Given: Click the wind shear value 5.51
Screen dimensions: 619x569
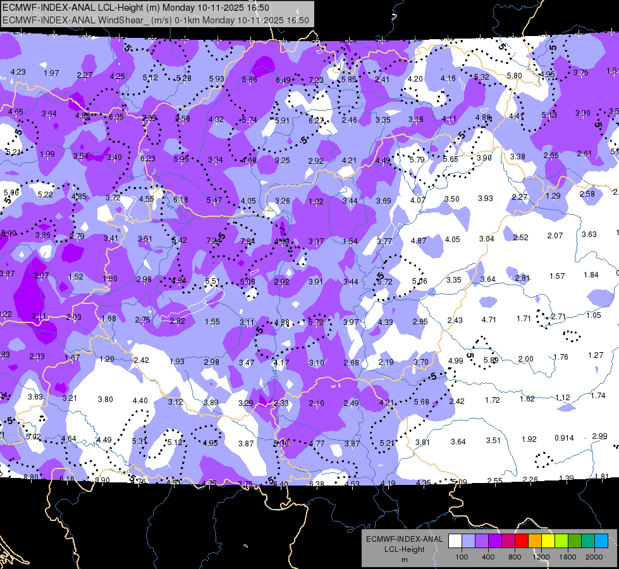Looking at the screenshot, I should pyautogui.click(x=212, y=281).
